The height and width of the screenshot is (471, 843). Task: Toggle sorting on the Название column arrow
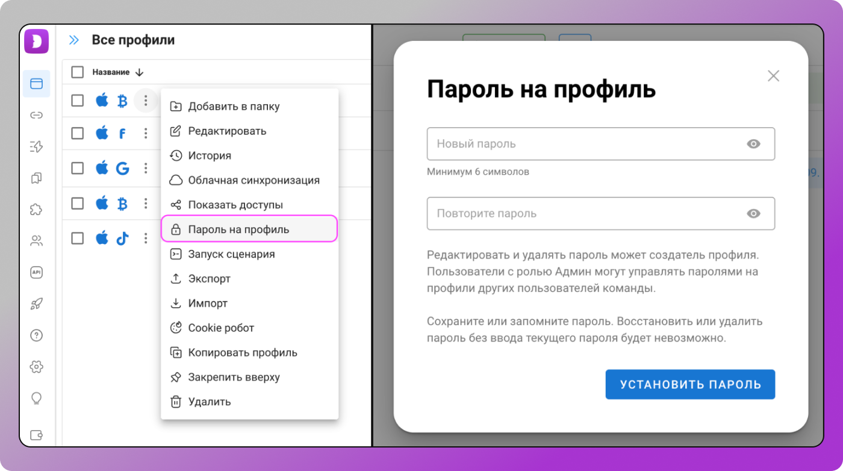click(x=139, y=72)
